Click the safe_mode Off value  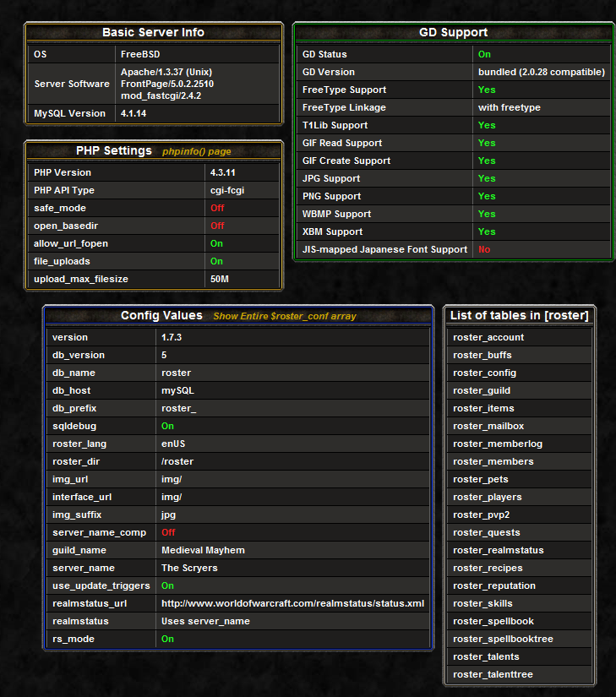tap(217, 208)
